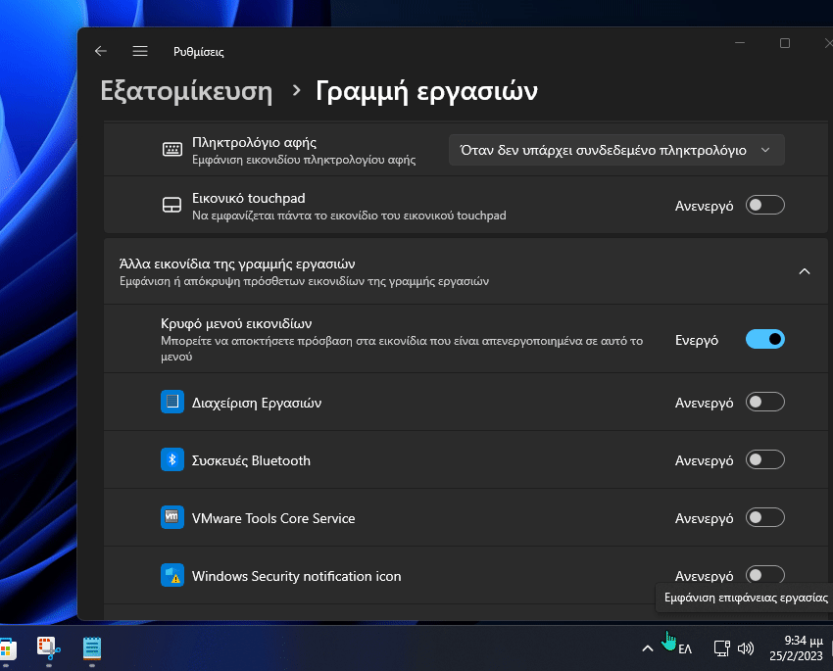The image size is (833, 671).
Task: Open volume speaker tray icon
Action: click(746, 648)
